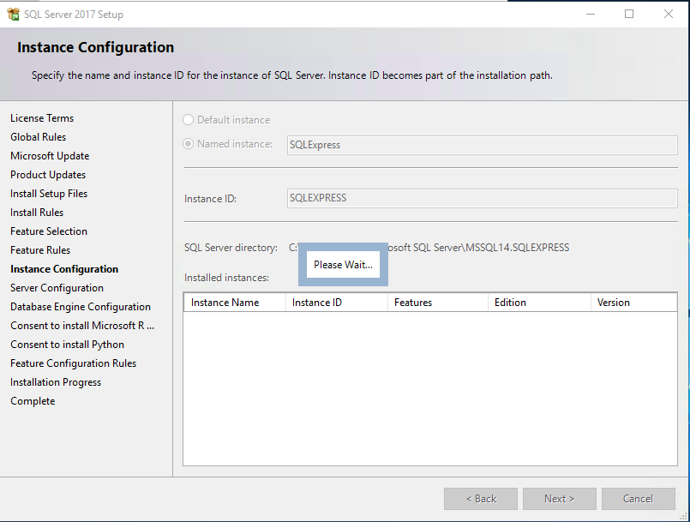Maximize the SQL Server Setup window

click(x=629, y=14)
